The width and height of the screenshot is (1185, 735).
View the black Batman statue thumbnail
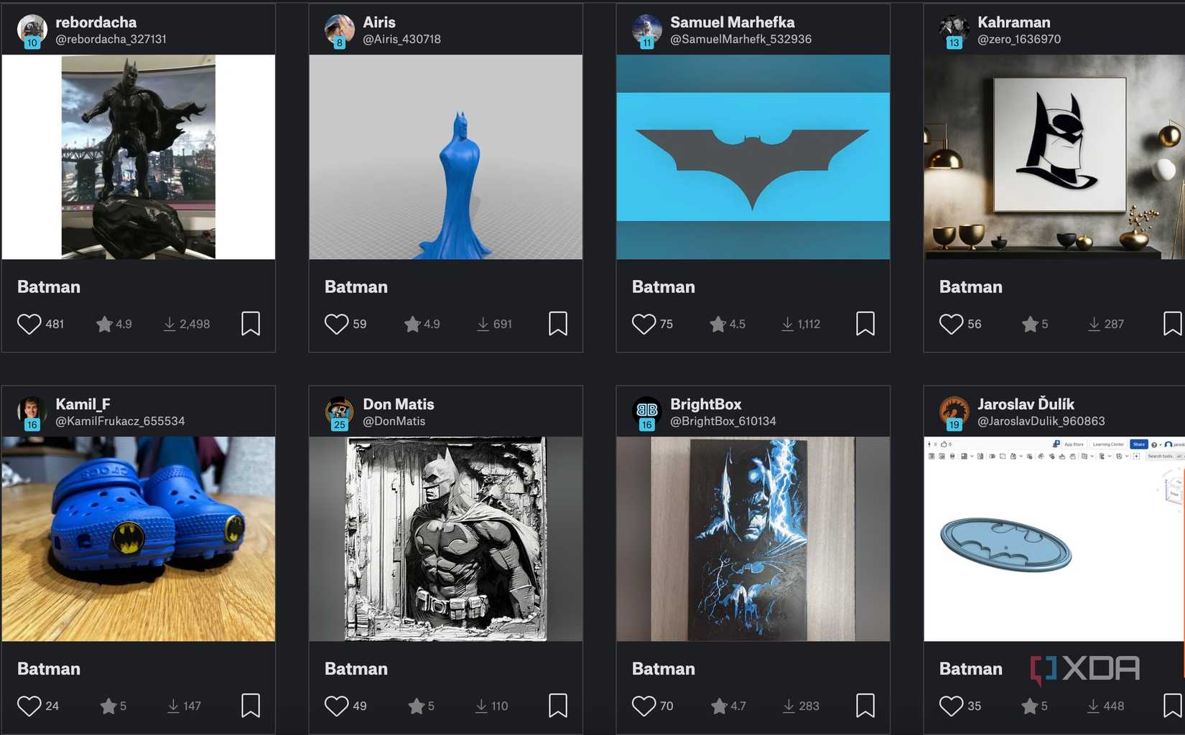click(x=139, y=157)
